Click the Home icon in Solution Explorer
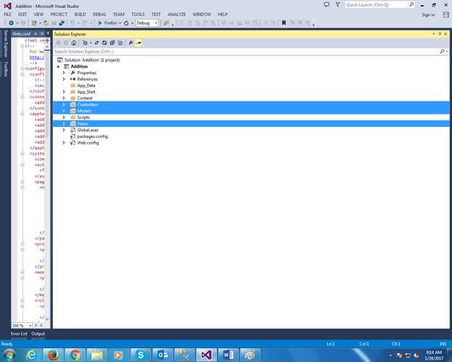 click(74, 43)
